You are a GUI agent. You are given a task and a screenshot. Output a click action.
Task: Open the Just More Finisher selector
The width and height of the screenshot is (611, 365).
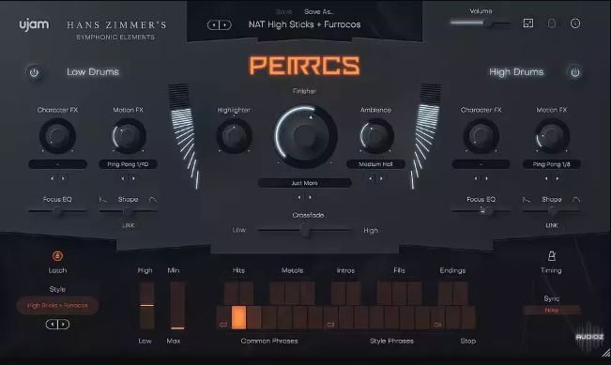point(304,183)
